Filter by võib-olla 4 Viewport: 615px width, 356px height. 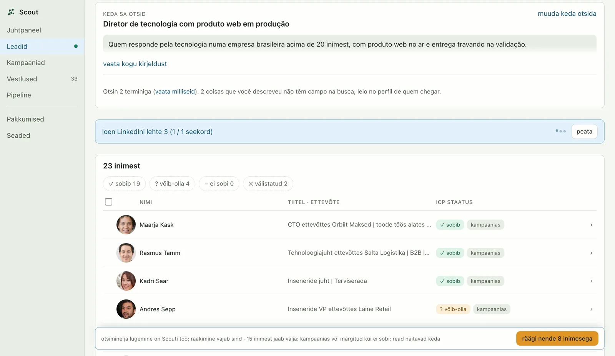[172, 184]
